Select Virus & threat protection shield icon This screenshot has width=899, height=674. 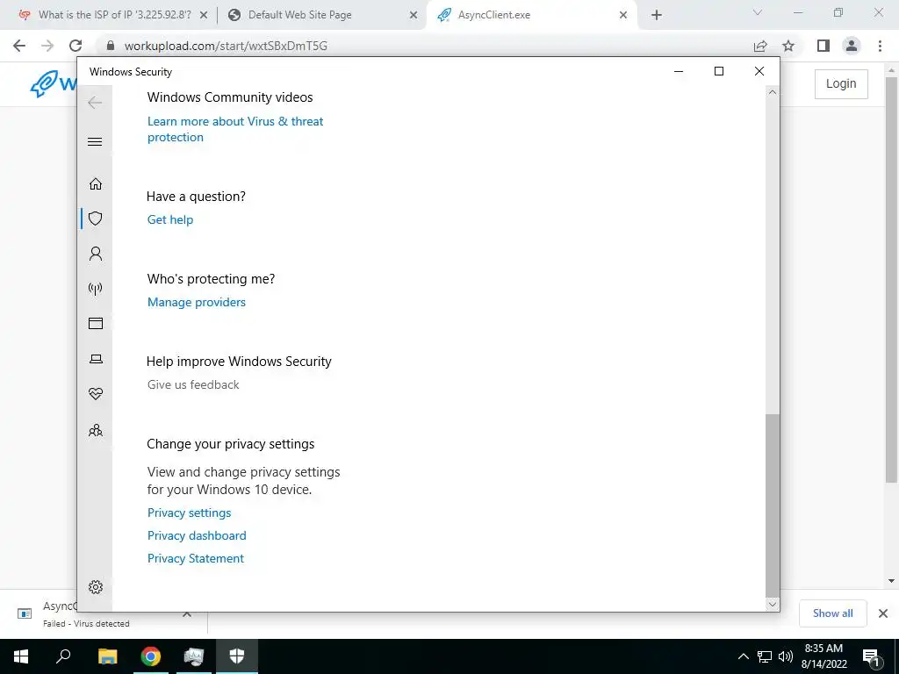pyautogui.click(x=95, y=219)
